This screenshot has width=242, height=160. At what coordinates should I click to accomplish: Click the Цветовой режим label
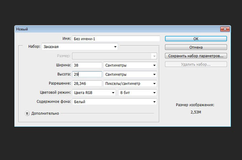55,93
